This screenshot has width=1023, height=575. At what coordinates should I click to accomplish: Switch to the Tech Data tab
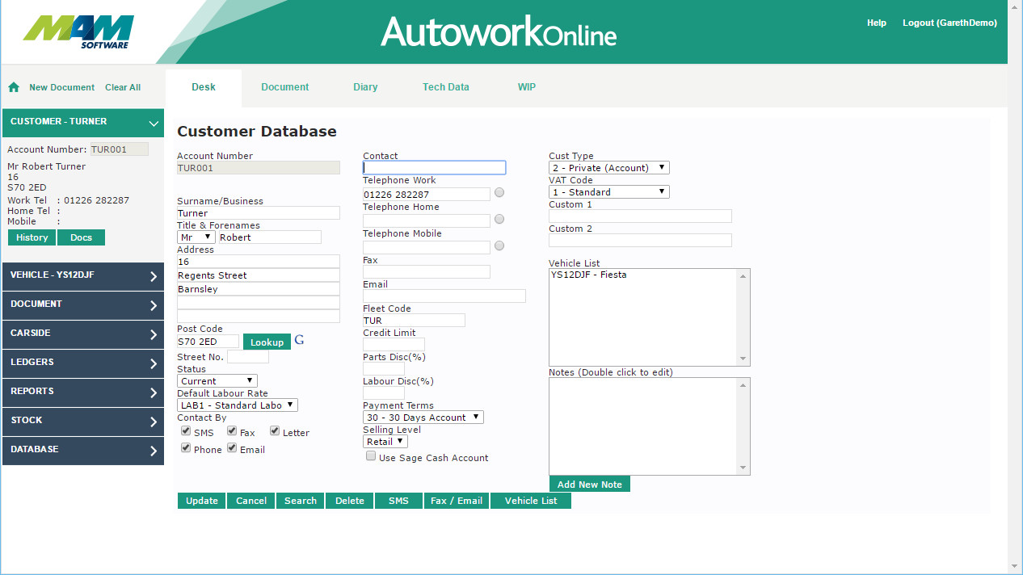click(x=445, y=87)
